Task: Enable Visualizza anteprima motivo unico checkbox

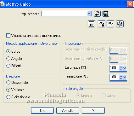Action: point(8,36)
